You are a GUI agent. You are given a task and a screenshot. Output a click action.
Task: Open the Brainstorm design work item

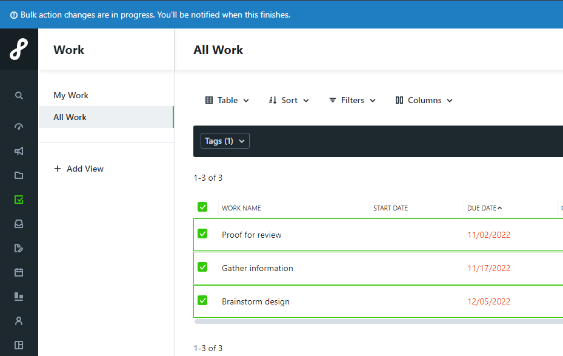(256, 302)
